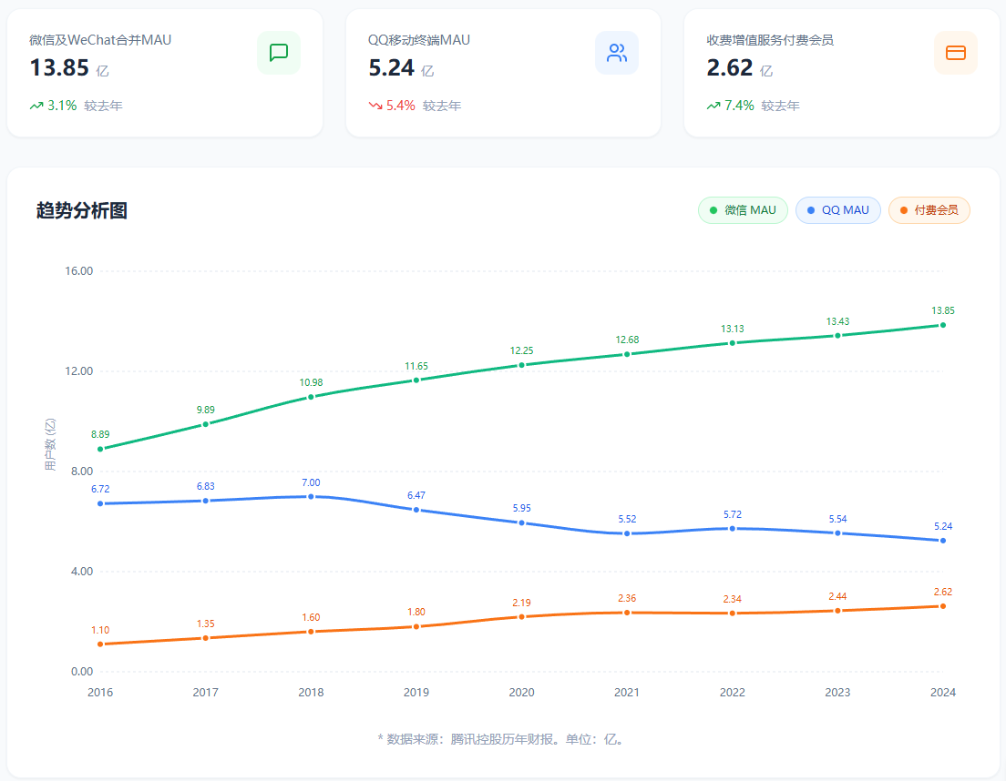Viewport: 1006px width, 781px height.
Task: Toggle the QQ MAU legend series
Action: coord(837,210)
